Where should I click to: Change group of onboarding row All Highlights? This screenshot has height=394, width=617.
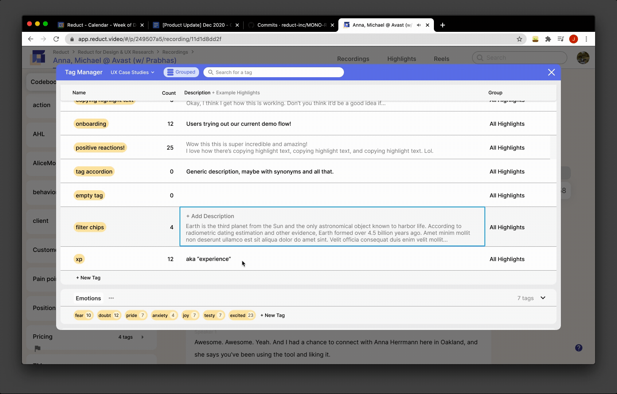507,124
